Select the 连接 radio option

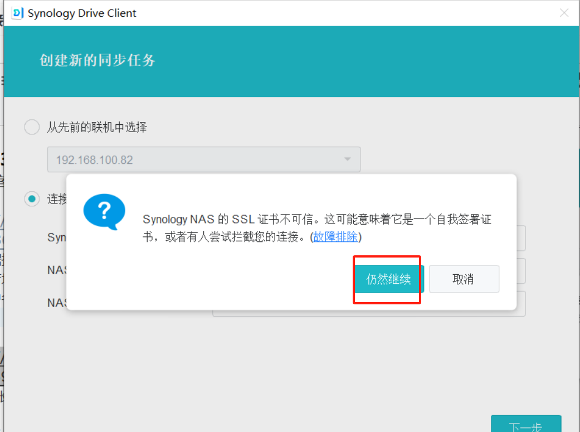tap(32, 199)
